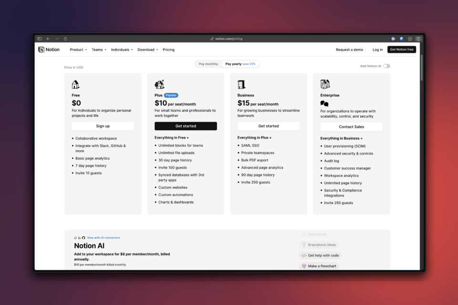Click 'Unlimited blocks for teams' feature text
Screen dimensions: 458x305
(180, 145)
